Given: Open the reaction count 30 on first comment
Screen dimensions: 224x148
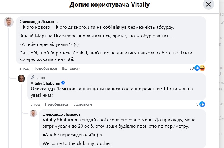Looking at the screenshot, I should [191, 68].
